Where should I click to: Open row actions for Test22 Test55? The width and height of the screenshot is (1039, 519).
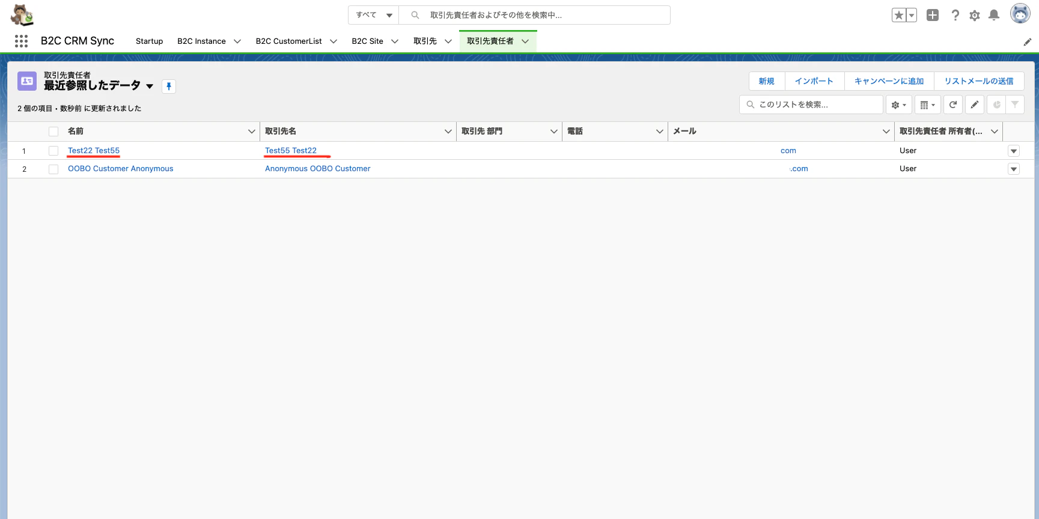pos(1014,151)
